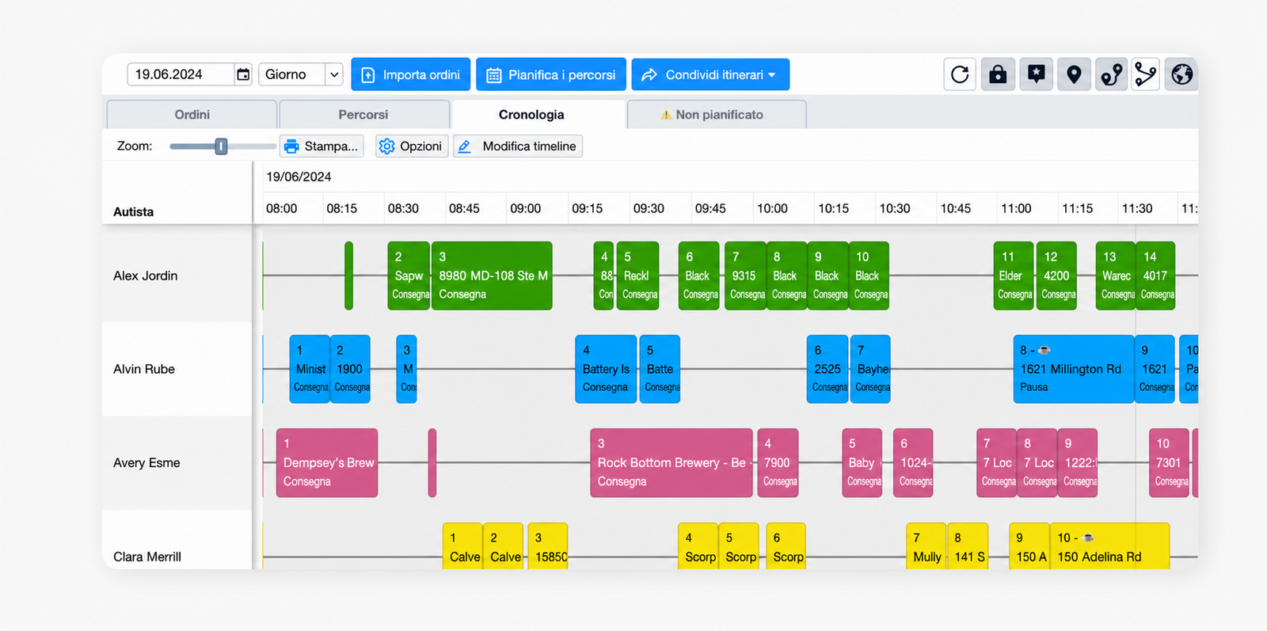Click the starred message bubble icon
1267x631 pixels.
tap(1036, 74)
